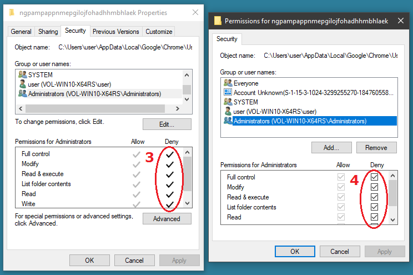
Task: Click left arrow of horizontal group list scrollbar
Action: [21, 108]
